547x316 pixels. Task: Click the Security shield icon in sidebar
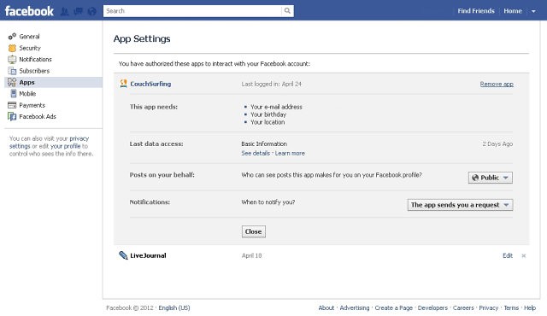tap(12, 48)
